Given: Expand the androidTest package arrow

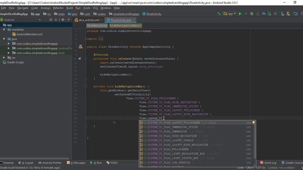Looking at the screenshot, I should [x=9, y=48].
